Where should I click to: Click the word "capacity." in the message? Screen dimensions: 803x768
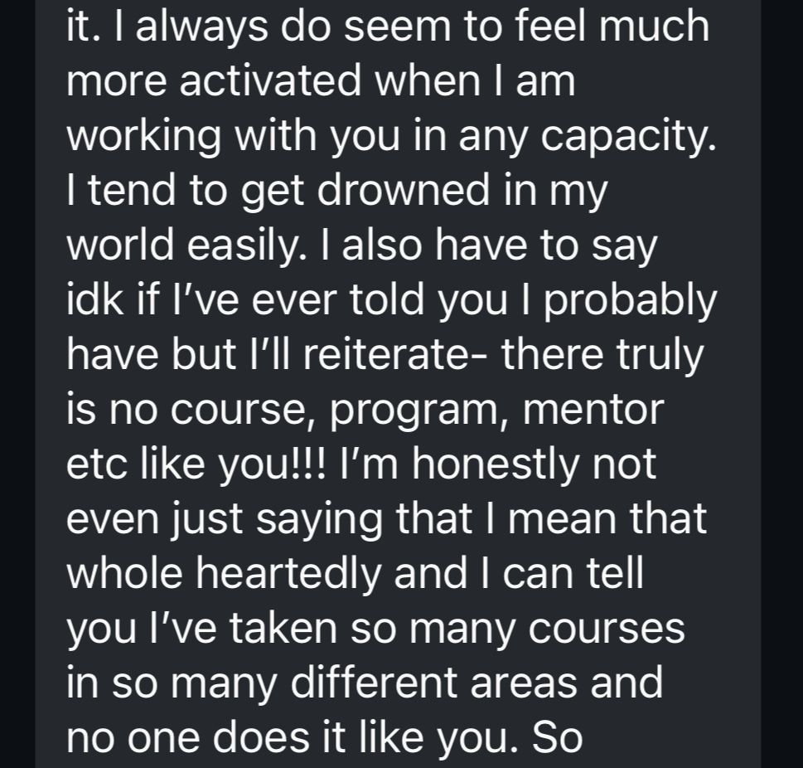[x=628, y=138]
